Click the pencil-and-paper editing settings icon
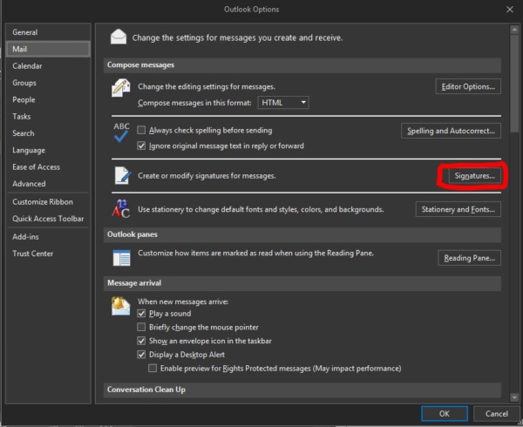The image size is (523, 427). [121, 88]
